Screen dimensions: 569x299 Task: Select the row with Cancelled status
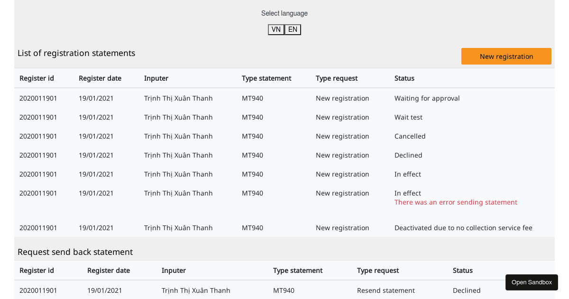(284, 136)
